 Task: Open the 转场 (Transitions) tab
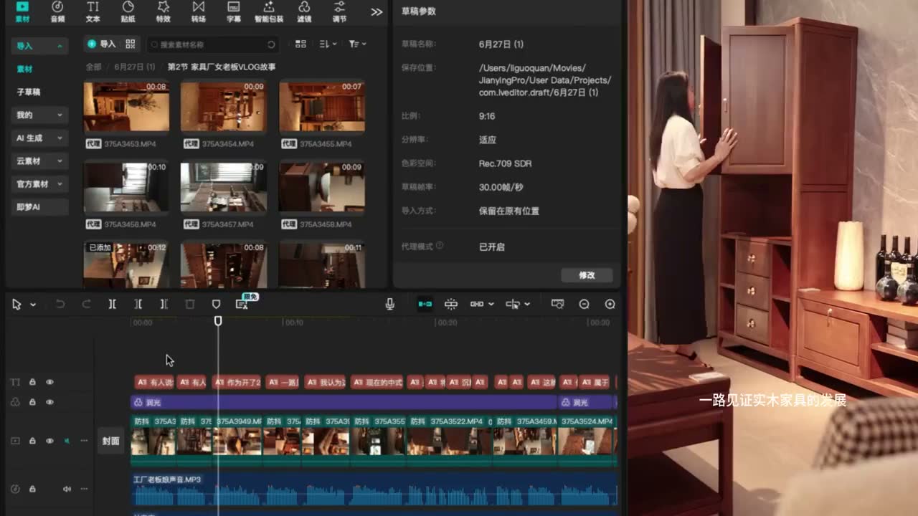pos(198,11)
